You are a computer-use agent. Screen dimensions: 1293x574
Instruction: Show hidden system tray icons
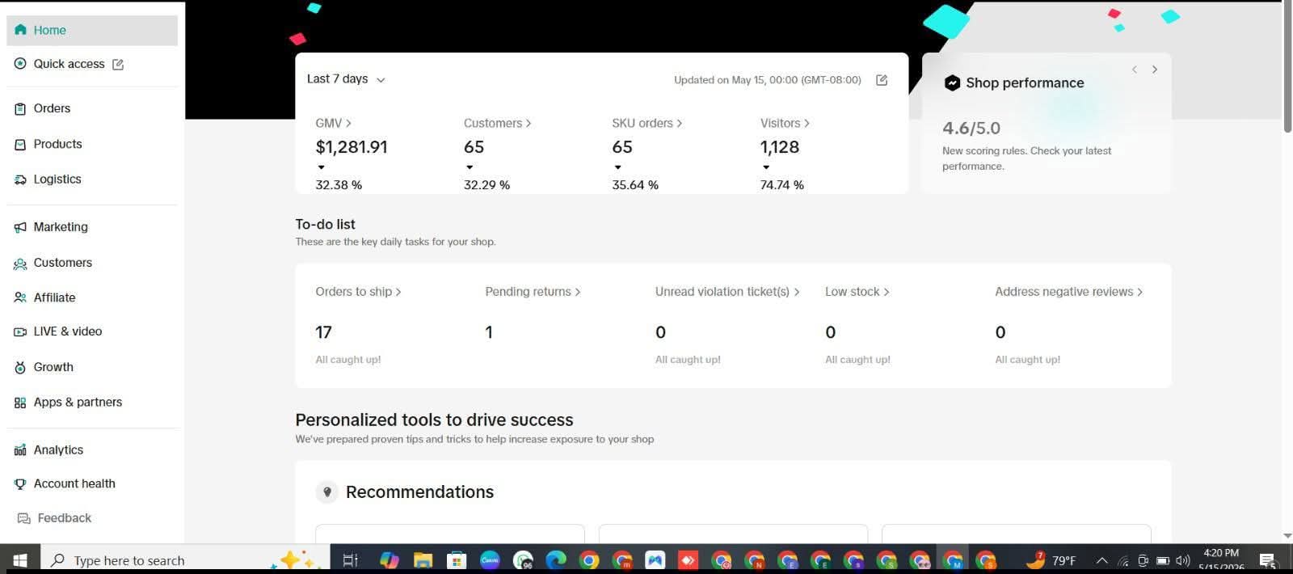(x=1101, y=560)
